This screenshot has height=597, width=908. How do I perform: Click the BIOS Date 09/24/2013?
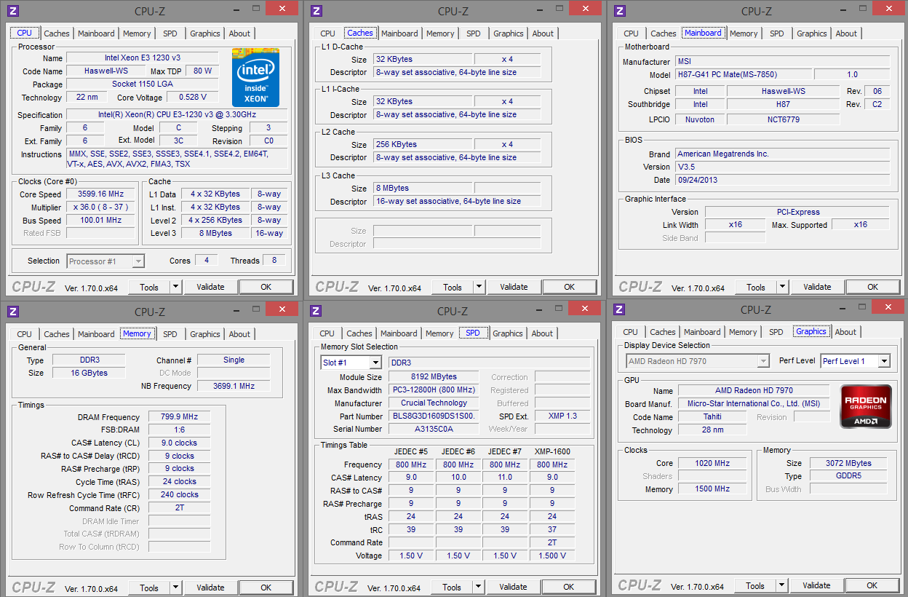(x=782, y=181)
